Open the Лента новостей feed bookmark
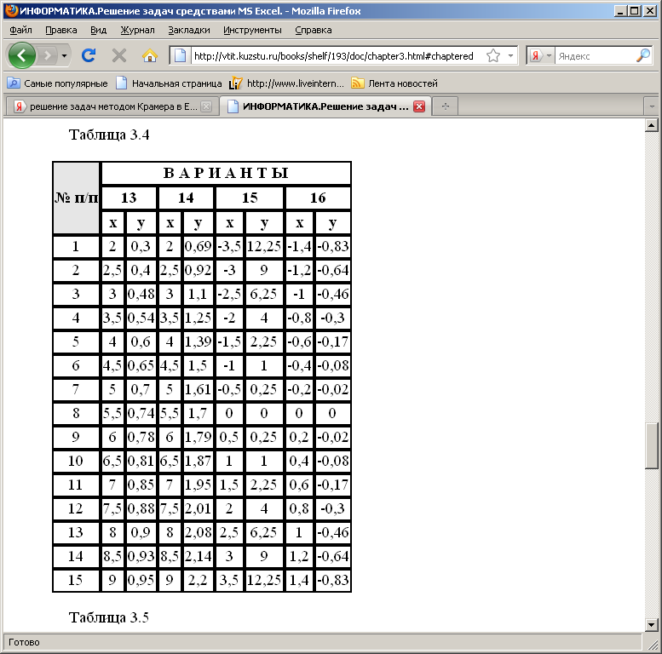Viewport: 662px width, 654px height. coord(394,83)
